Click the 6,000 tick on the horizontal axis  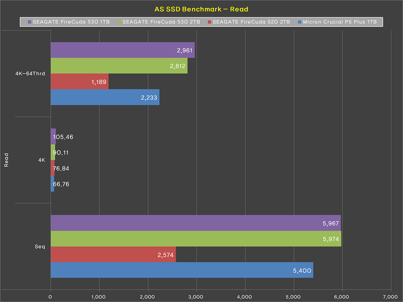(x=342, y=297)
